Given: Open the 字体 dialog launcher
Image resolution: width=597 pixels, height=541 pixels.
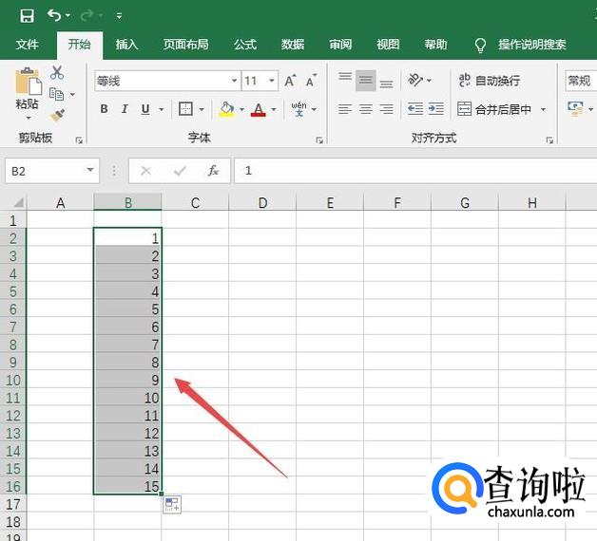Looking at the screenshot, I should [319, 140].
